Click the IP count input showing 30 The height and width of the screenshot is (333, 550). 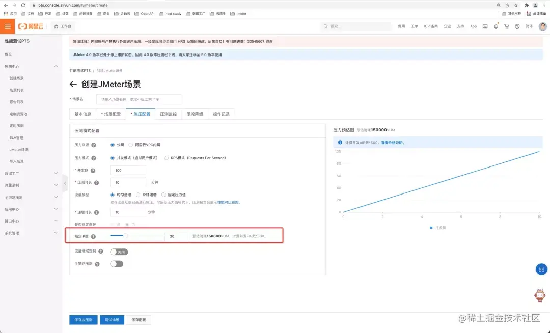176,236
